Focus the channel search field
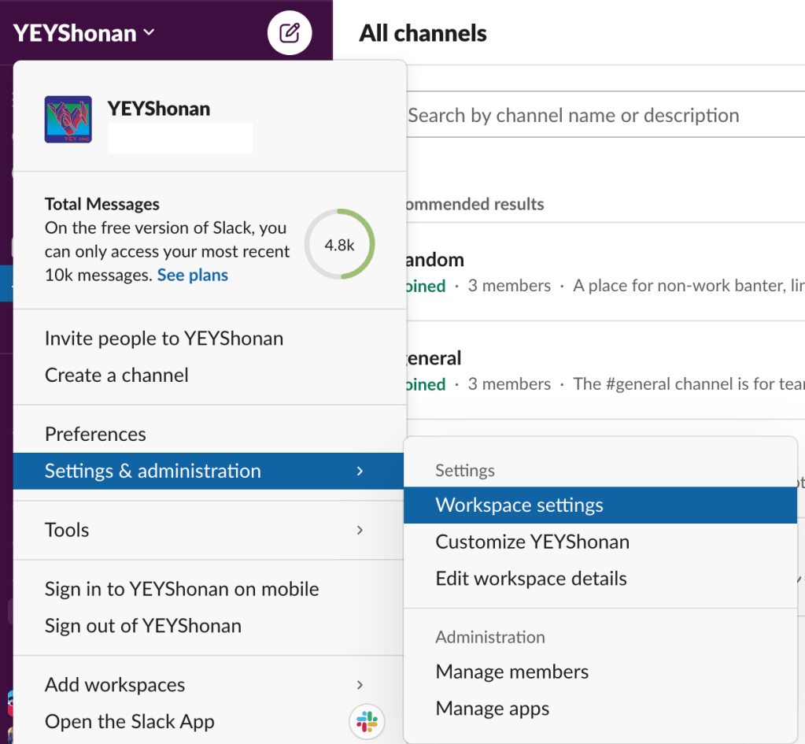This screenshot has width=805, height=744. pyautogui.click(x=598, y=116)
